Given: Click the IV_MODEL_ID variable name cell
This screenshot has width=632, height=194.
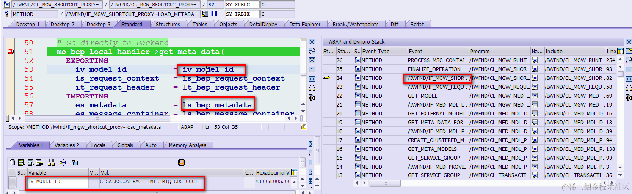Looking at the screenshot, I should (58, 181).
